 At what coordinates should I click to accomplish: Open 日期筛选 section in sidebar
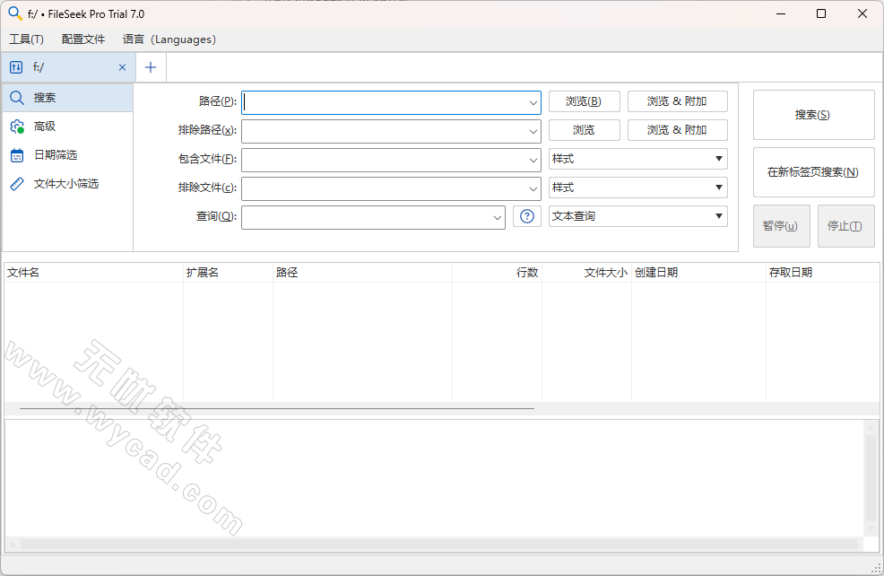[x=67, y=155]
